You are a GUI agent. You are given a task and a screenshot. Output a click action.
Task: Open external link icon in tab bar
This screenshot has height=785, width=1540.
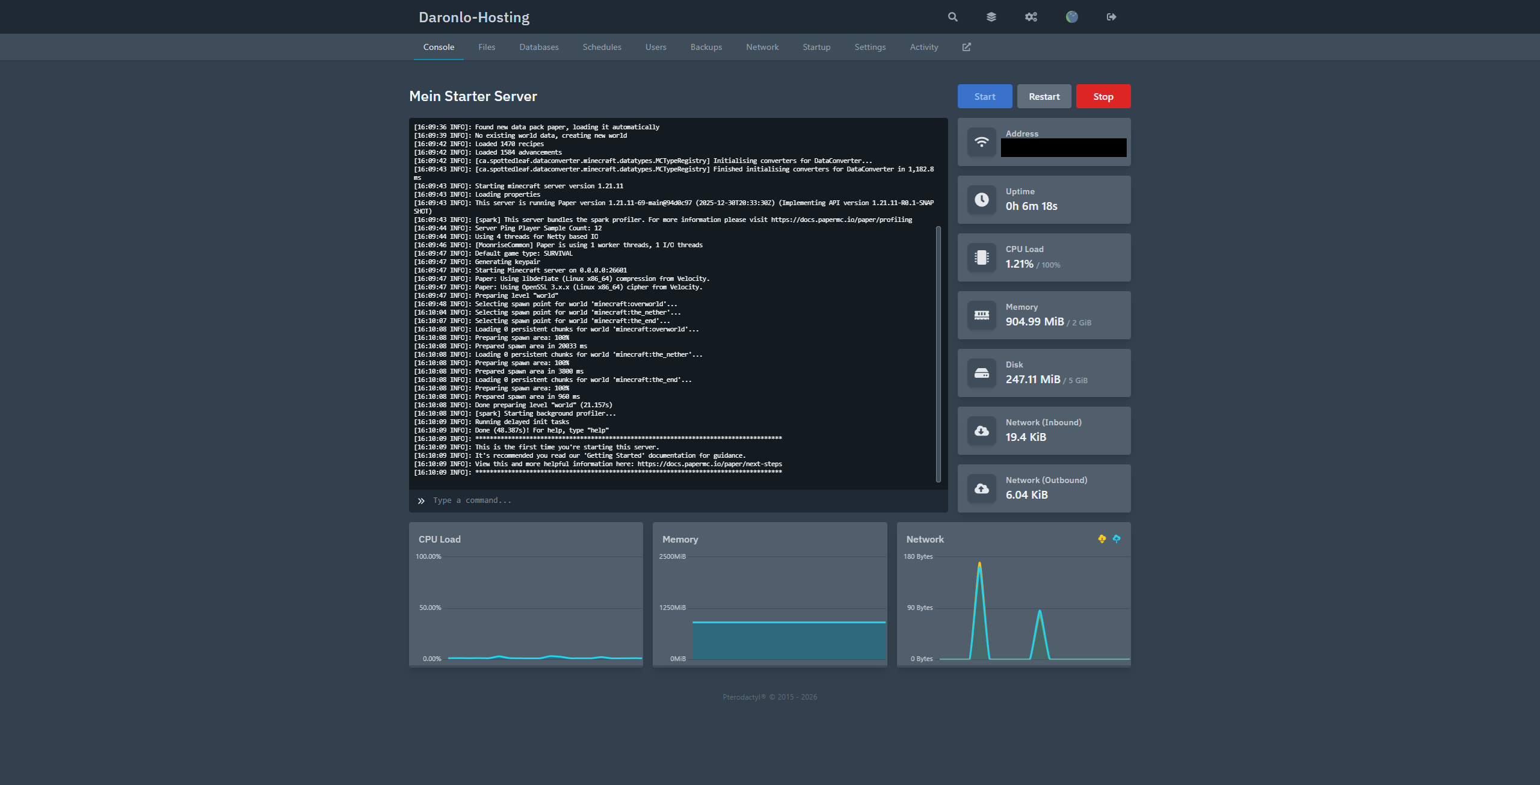point(966,47)
